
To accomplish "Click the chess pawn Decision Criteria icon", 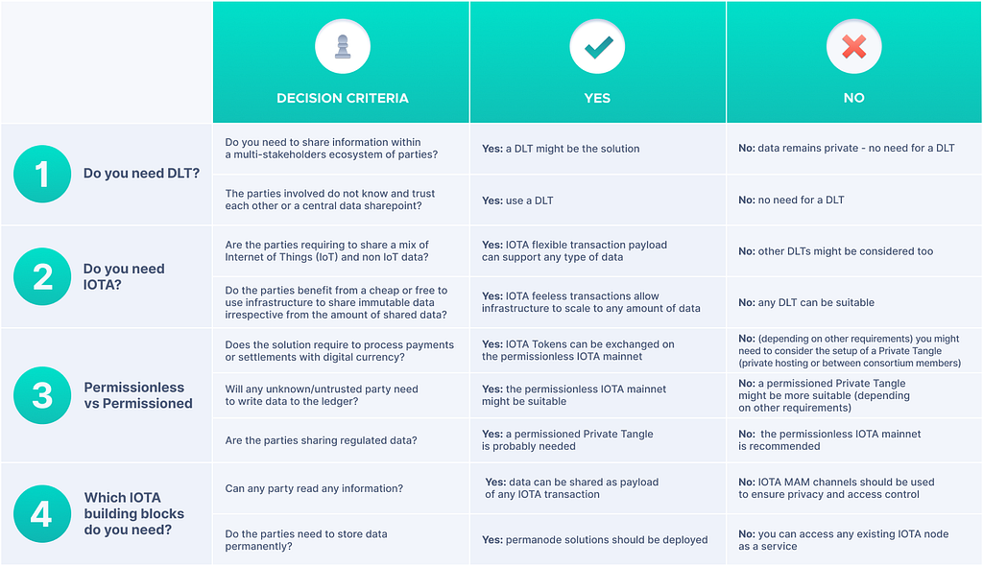I will [342, 47].
